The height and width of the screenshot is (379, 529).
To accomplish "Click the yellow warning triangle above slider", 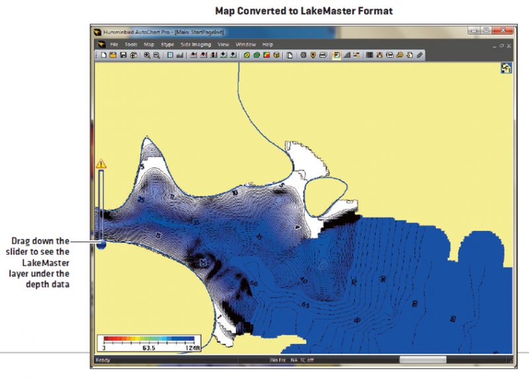I will point(101,164).
